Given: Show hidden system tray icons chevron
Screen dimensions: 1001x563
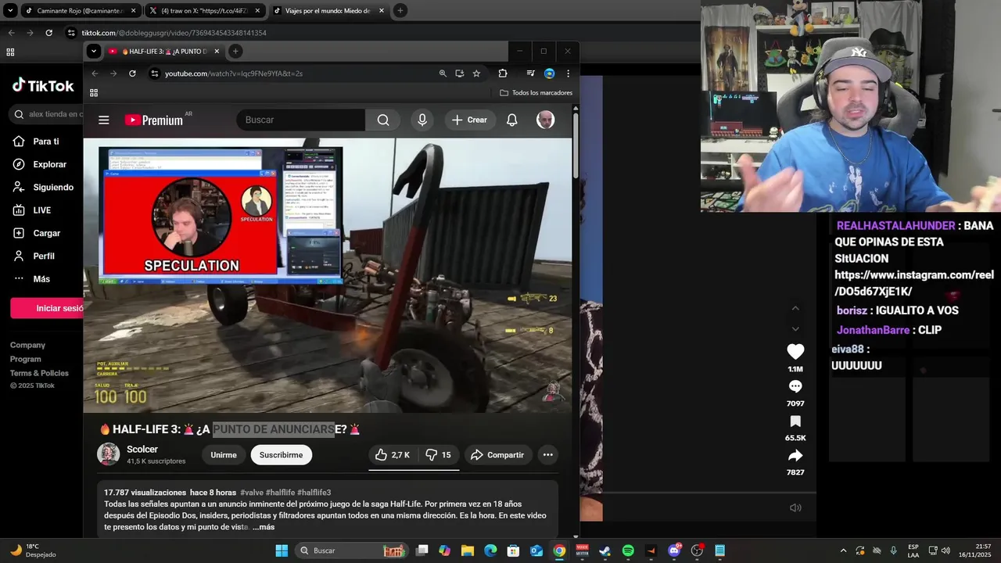Looking at the screenshot, I should [843, 550].
